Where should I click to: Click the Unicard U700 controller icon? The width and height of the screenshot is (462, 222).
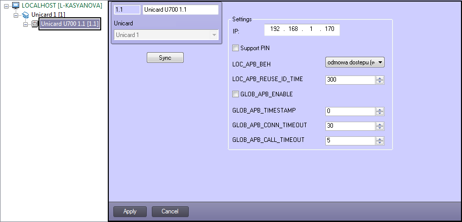point(35,24)
